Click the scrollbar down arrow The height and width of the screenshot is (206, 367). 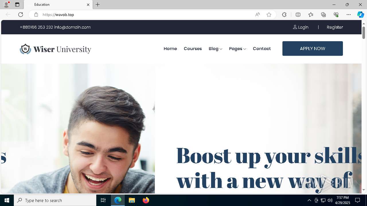click(x=364, y=190)
